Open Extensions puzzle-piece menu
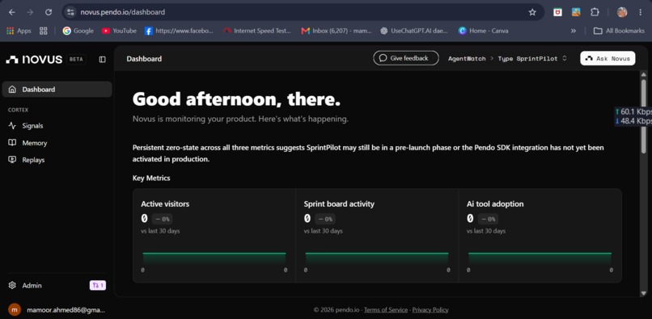652x319 pixels. click(x=595, y=12)
